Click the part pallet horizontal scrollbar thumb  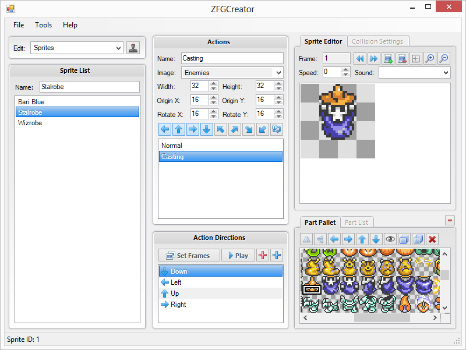pos(382,317)
